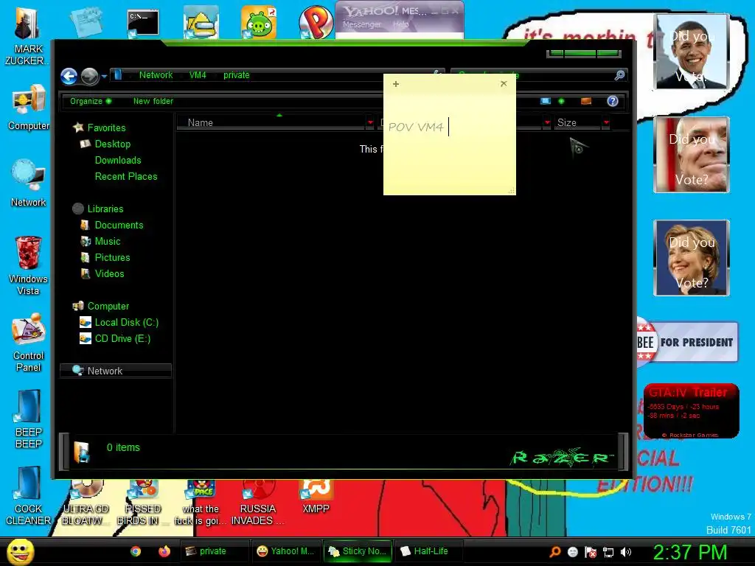The height and width of the screenshot is (566, 755).
Task: Open the Name column filter dropdown arrow
Action: point(370,123)
